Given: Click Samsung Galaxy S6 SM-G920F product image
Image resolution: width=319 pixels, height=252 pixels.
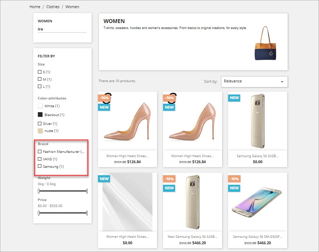Looking at the screenshot, I should click(258, 202).
